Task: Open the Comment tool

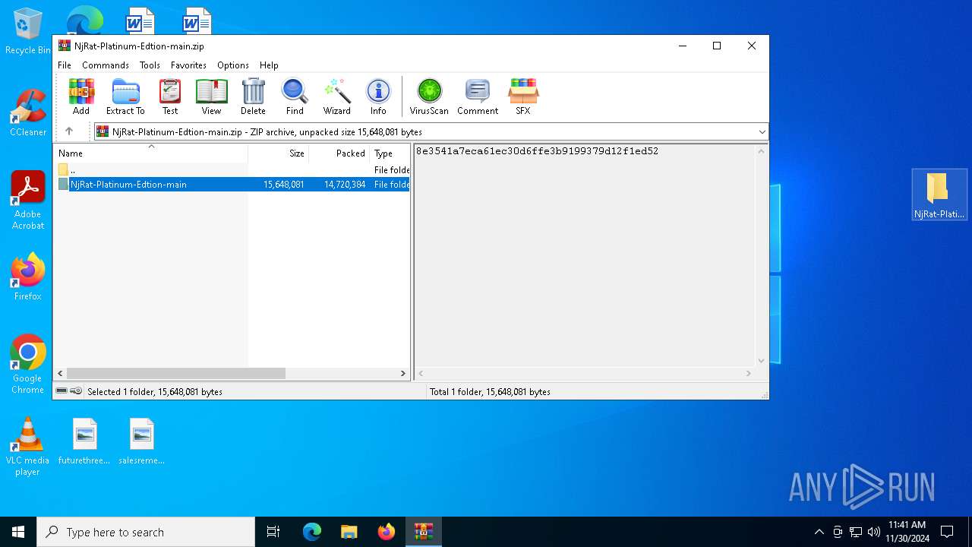Action: (478, 96)
